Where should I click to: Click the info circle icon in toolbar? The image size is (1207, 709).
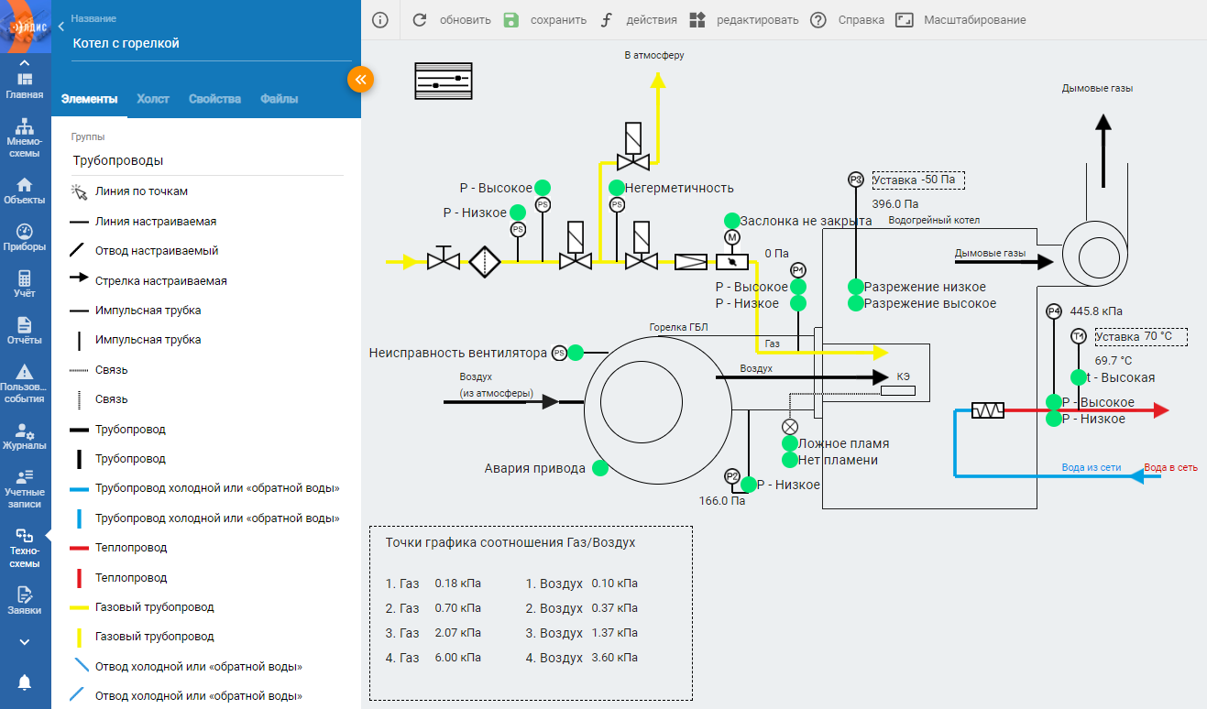[380, 19]
